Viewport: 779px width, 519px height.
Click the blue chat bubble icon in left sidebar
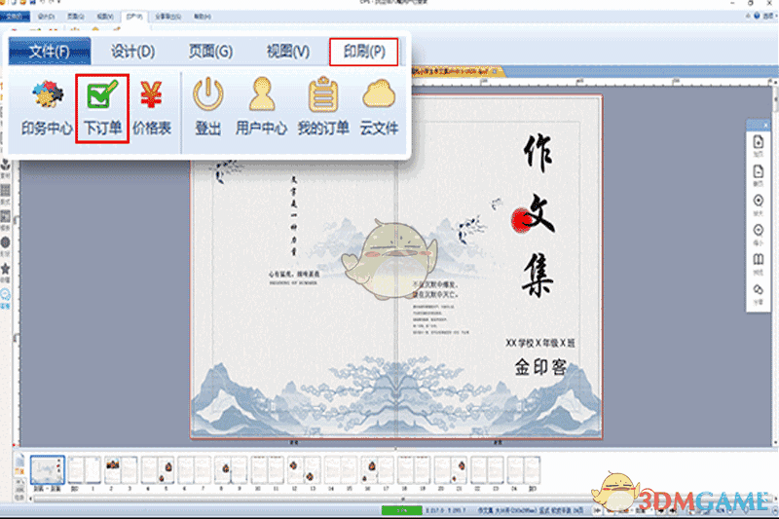click(5, 295)
